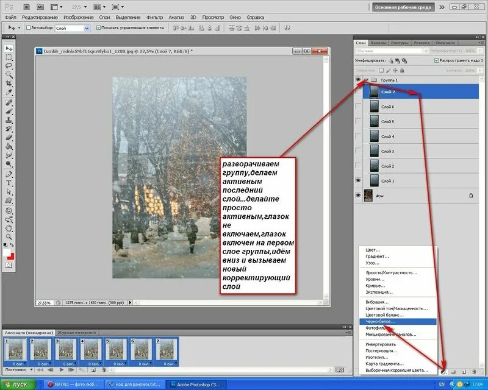Screen dimensions: 488x390
Task: Toggle the Автовыбор checkbox
Action: point(28,27)
